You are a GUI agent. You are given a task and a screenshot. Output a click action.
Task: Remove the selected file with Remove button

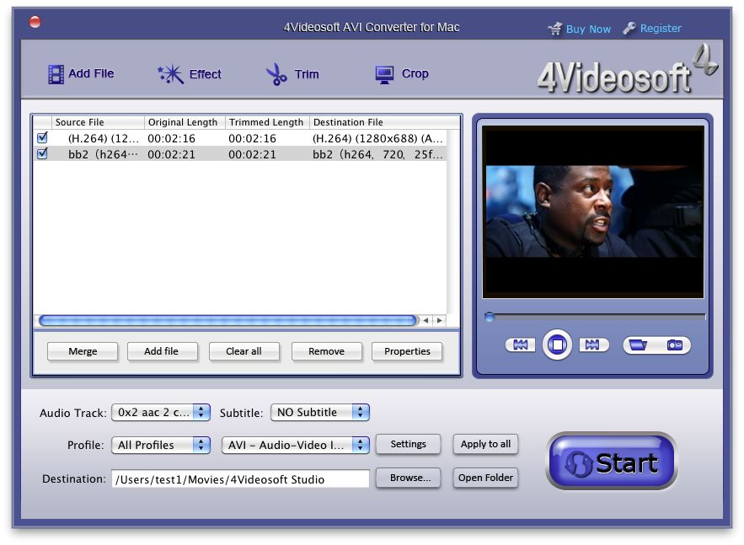[326, 351]
